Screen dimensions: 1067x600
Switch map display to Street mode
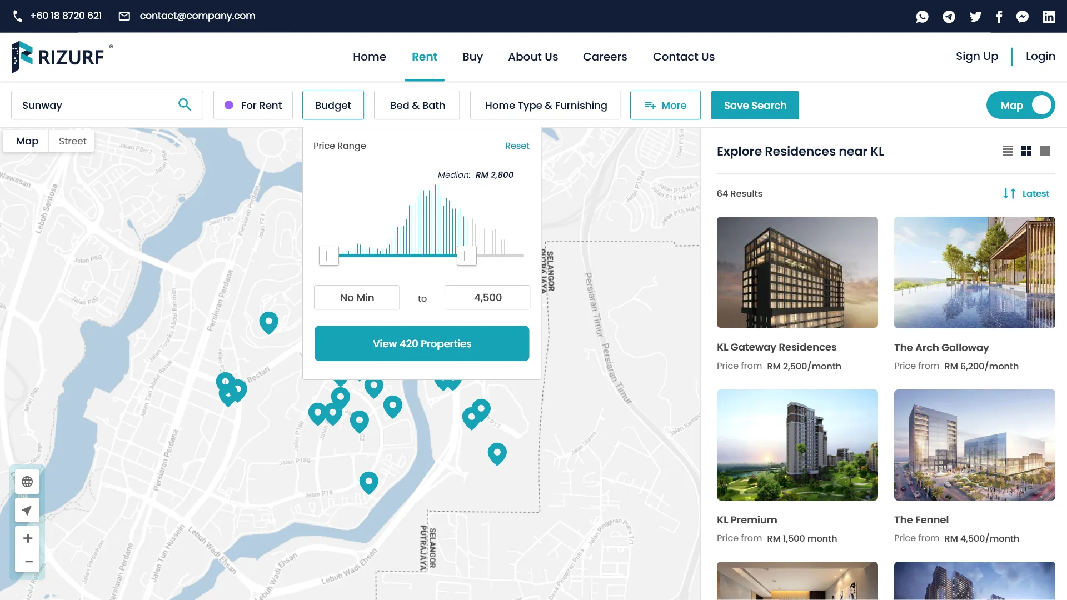[x=72, y=141]
